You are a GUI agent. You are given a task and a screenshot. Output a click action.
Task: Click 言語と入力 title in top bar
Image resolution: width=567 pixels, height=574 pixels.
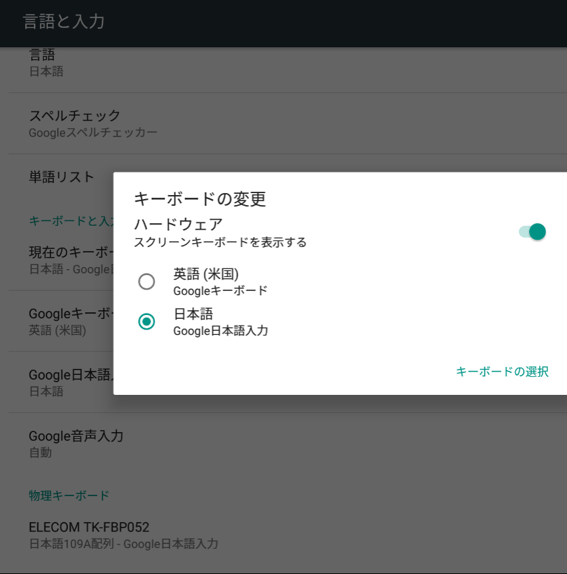pos(64,21)
